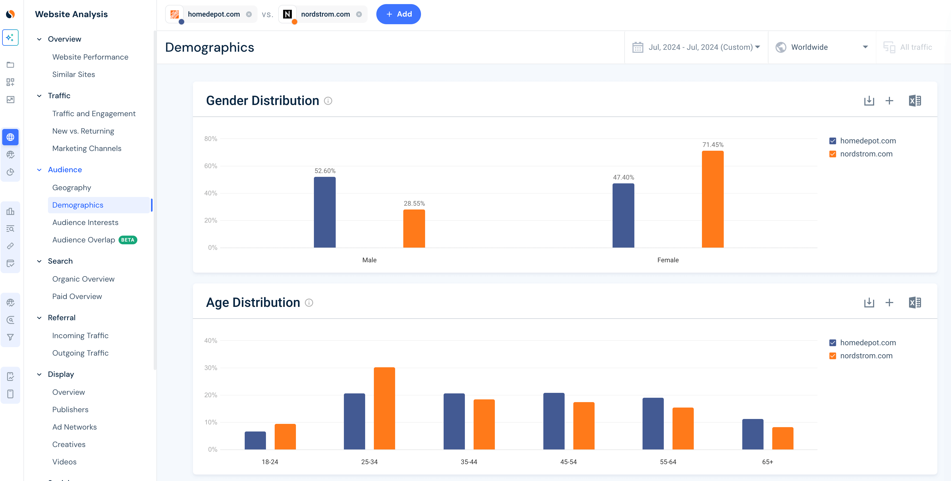951x481 pixels.
Task: Uncheck nordstrom.com in Gender Distribution legend
Action: [832, 154]
